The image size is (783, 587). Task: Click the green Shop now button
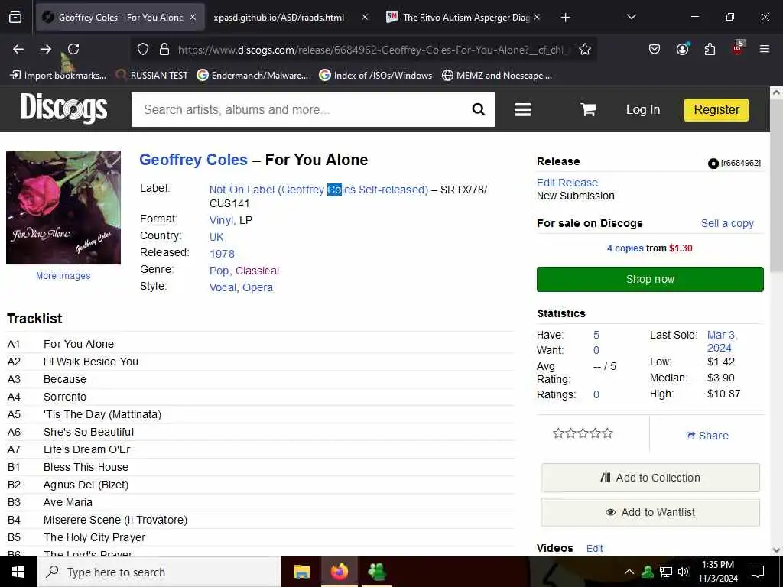coord(650,279)
